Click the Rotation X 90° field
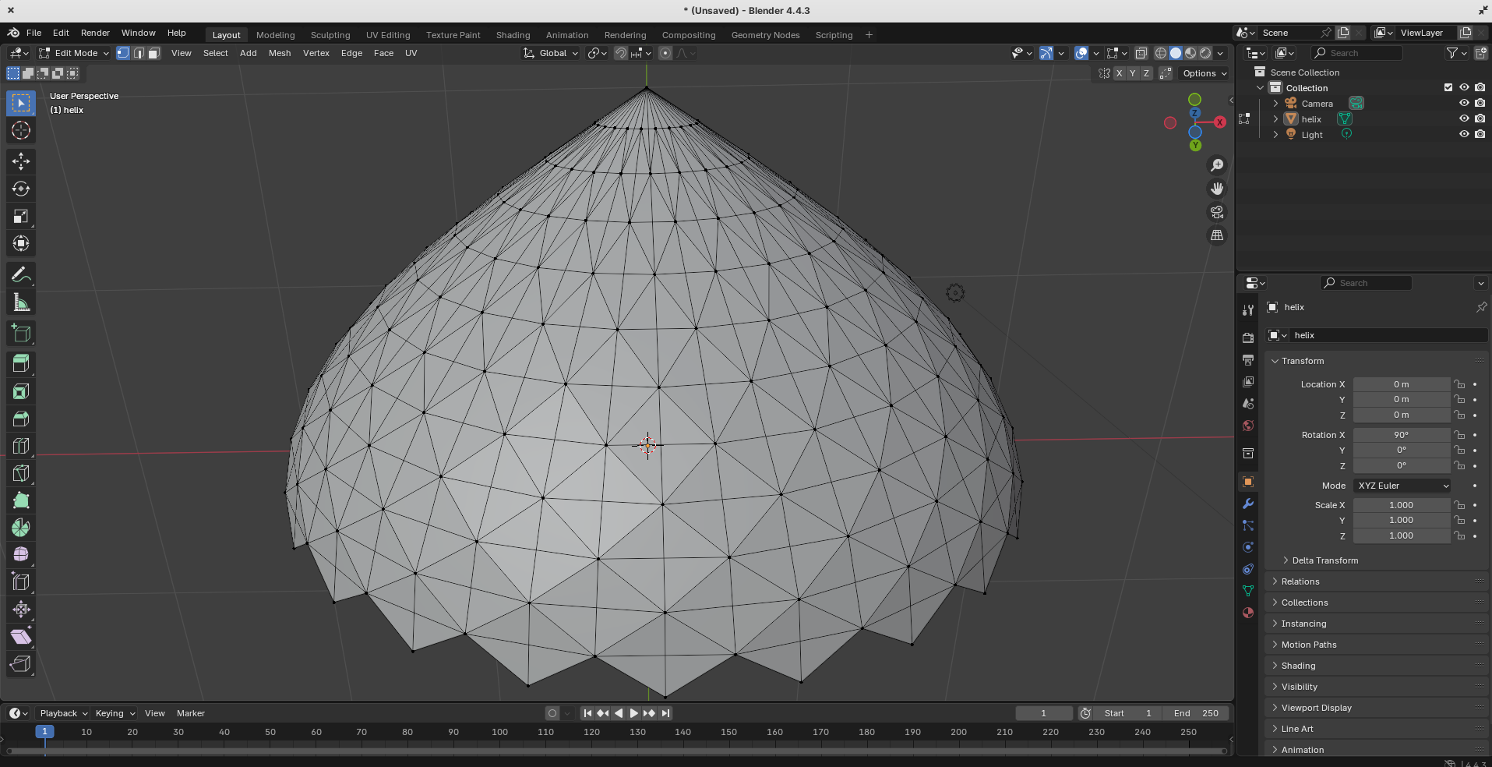The image size is (1492, 767). point(1401,435)
